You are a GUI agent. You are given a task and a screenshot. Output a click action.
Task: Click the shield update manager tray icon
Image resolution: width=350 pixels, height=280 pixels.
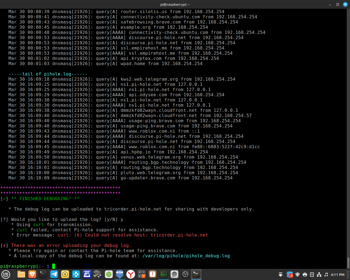[297, 275]
